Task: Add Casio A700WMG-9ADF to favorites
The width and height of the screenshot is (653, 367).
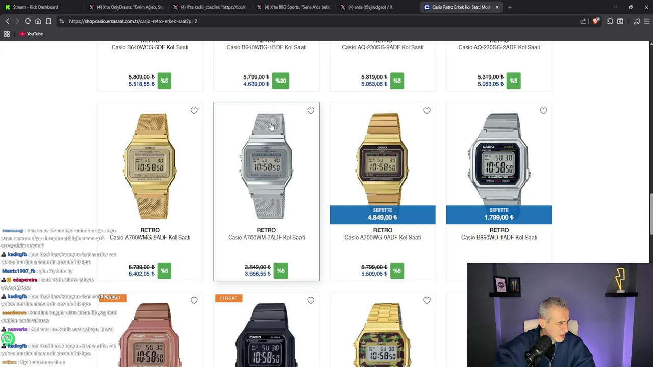Action: point(194,111)
